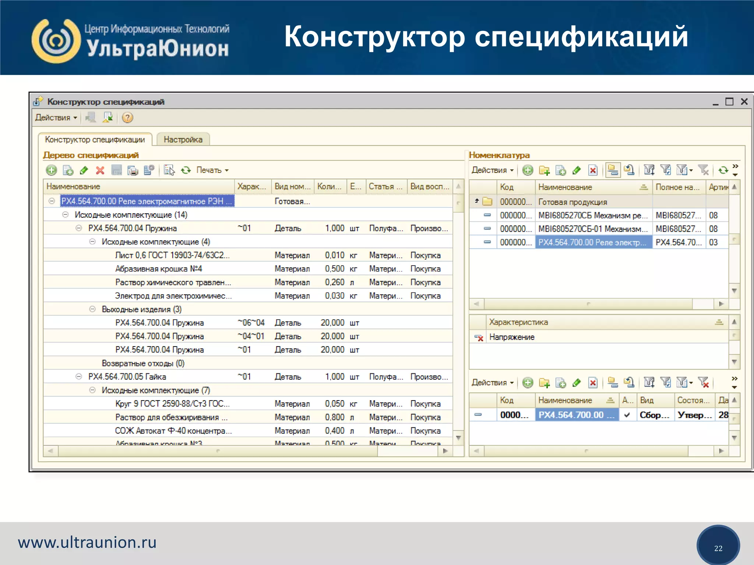
Task: Click the green Add icon in lower specifications toolbar
Action: pos(528,383)
